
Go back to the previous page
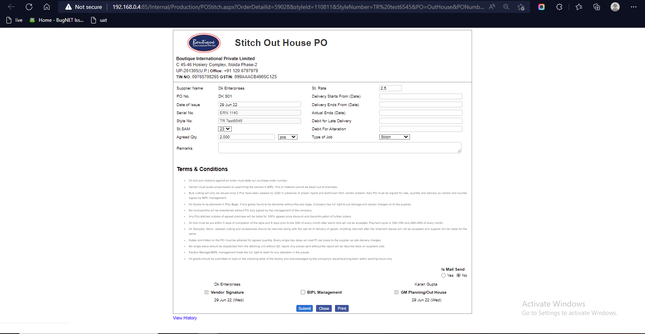click(x=11, y=7)
